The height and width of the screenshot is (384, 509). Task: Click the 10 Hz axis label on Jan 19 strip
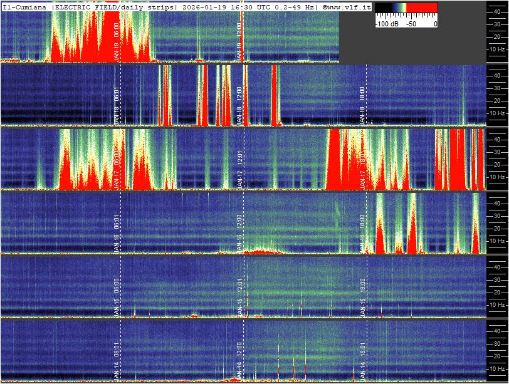pos(498,49)
